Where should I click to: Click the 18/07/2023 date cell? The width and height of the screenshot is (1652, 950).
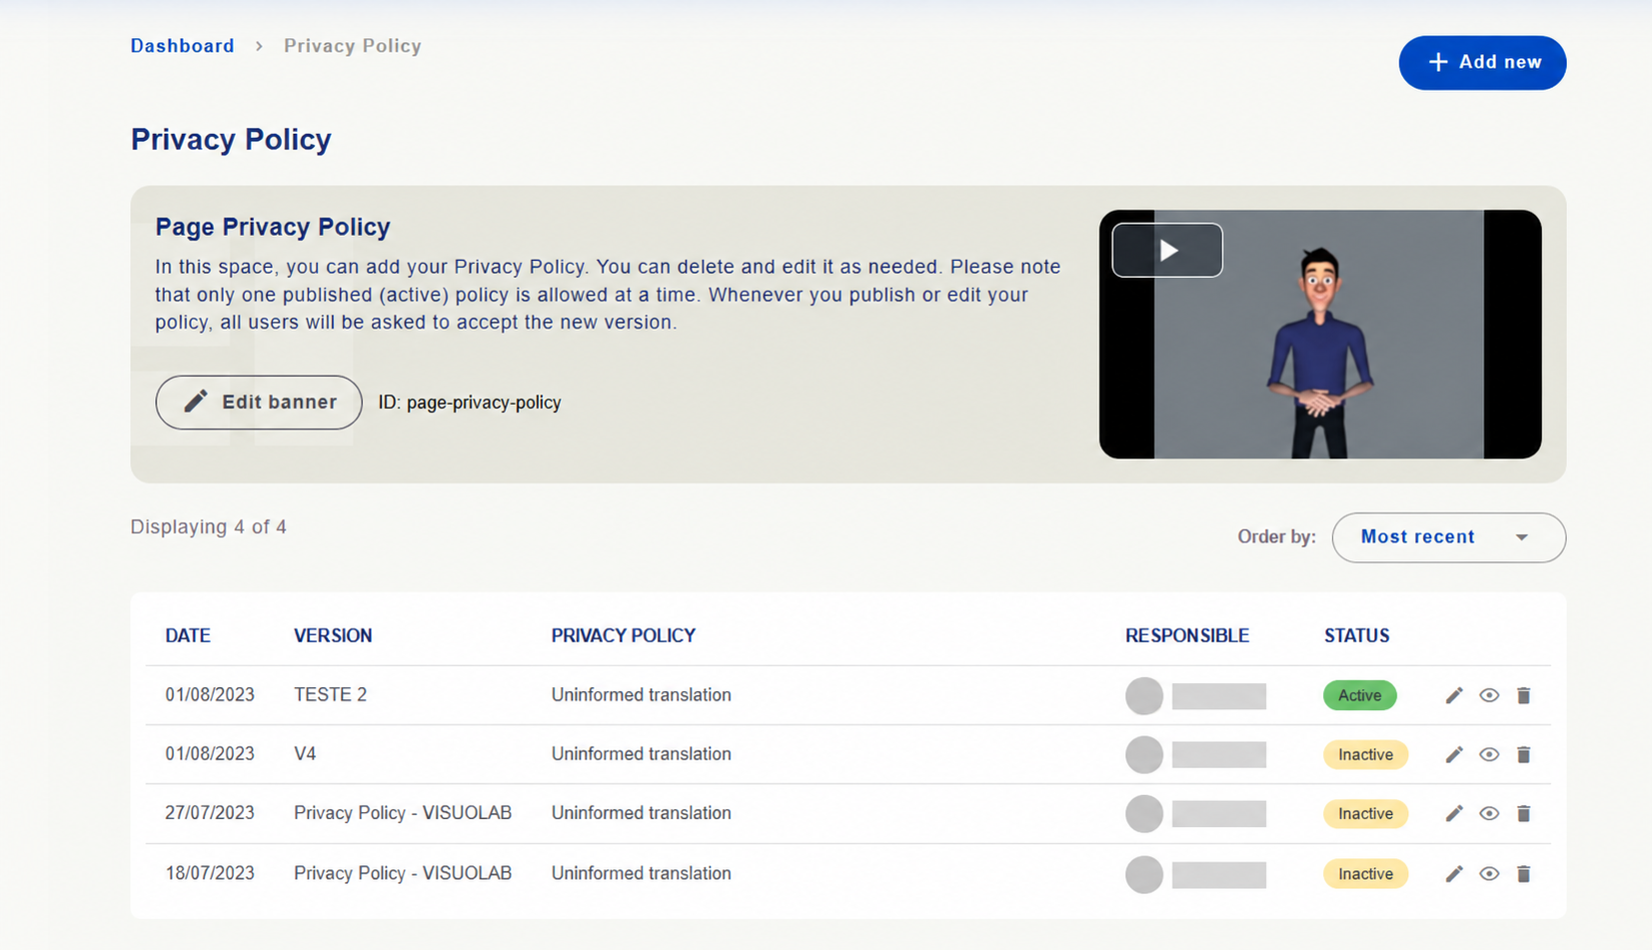[x=210, y=873]
